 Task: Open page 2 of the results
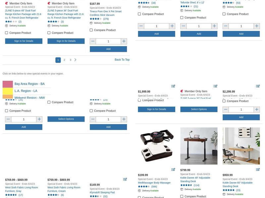64,60
